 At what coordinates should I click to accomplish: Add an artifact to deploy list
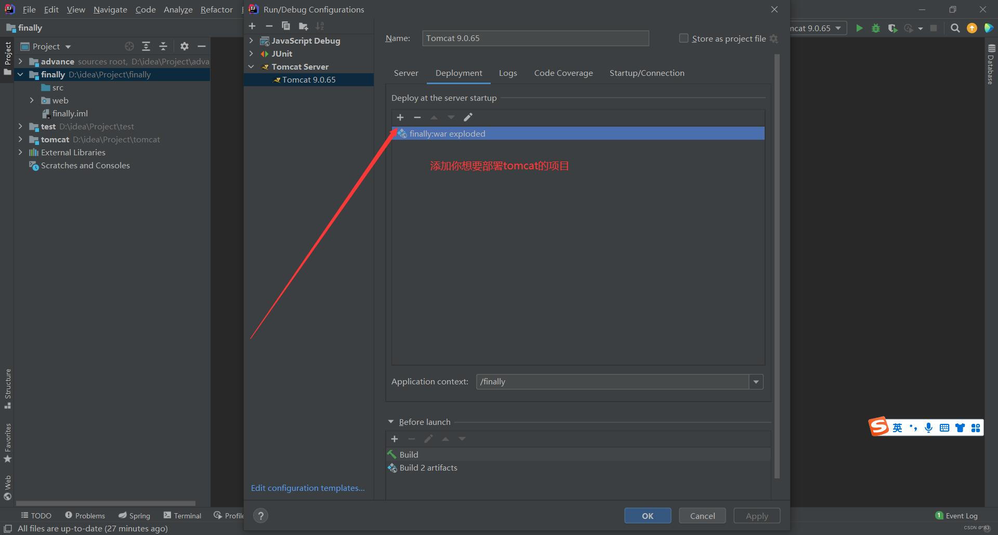[400, 117]
